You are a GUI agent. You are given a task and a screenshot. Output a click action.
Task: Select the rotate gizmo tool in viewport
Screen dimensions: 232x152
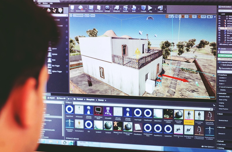(x=170, y=17)
